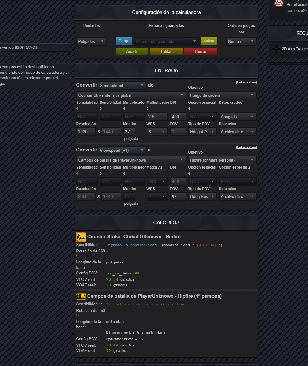This screenshot has height=366, width=308.
Task: Click the 60.44 grados VFOV value
Action: (x=120, y=345)
